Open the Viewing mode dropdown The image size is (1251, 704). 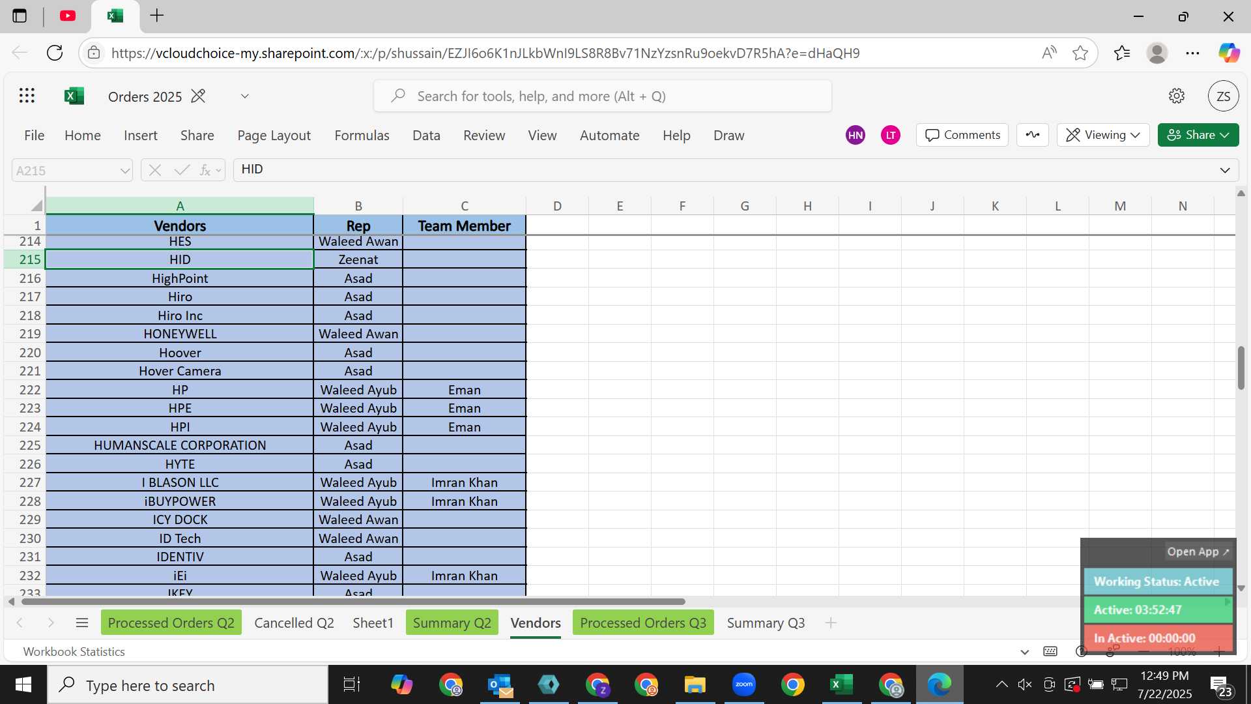[x=1102, y=135]
